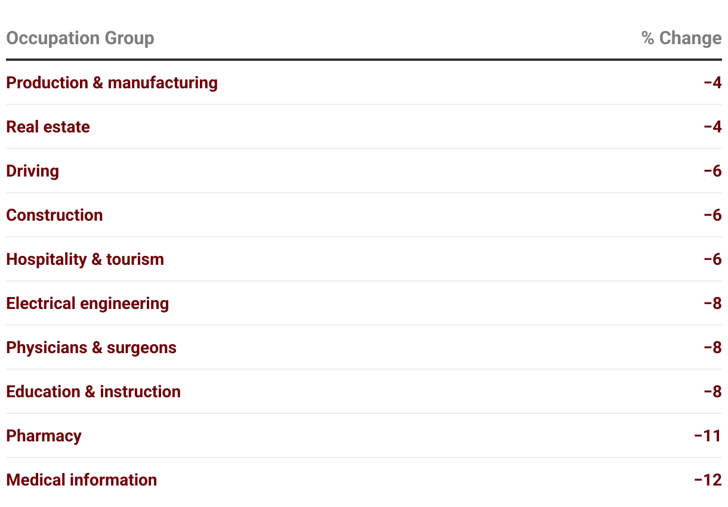Click the −6 value for Hospitality & tourism

712,259
